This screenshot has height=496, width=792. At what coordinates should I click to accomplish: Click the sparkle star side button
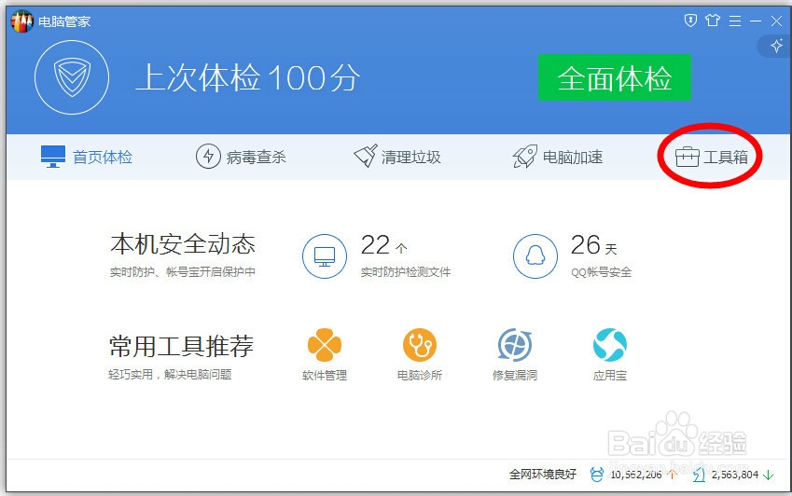click(776, 46)
